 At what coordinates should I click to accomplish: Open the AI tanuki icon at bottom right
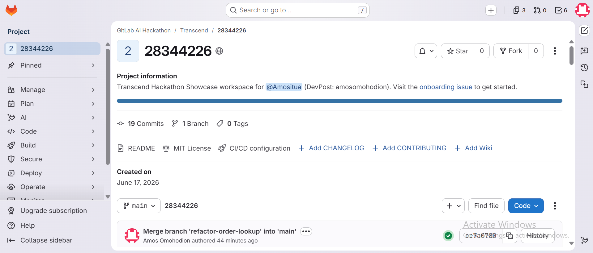coord(584,240)
